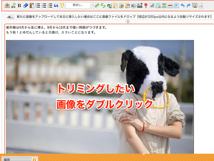Click the monitor with code brackets embed icon
Screen dimensions: 214x161
(195, 6)
